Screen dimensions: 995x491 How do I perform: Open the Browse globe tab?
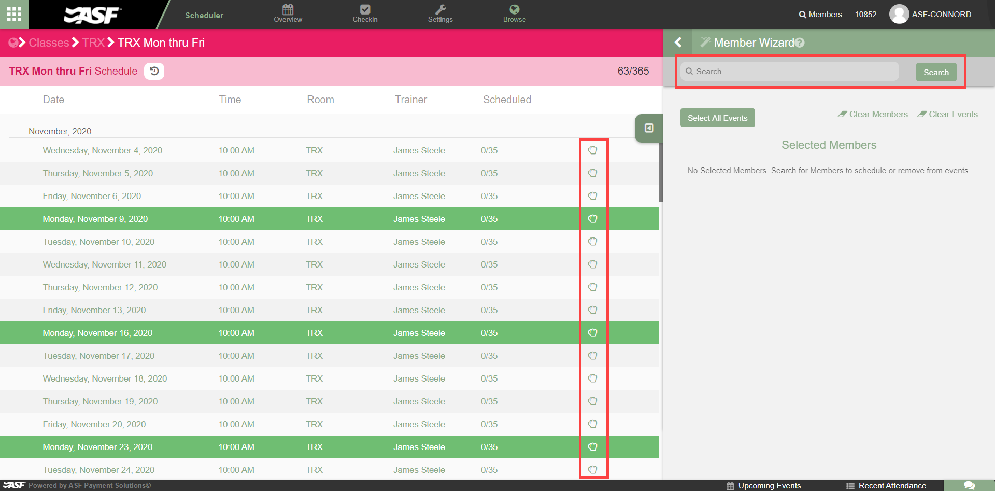pos(514,14)
